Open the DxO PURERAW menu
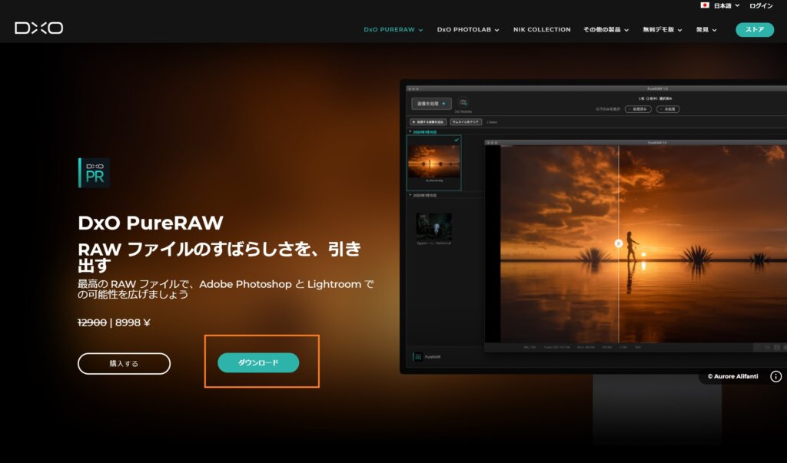The height and width of the screenshot is (463, 787). click(393, 30)
